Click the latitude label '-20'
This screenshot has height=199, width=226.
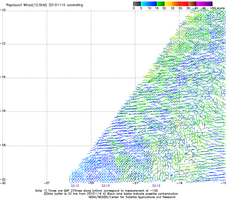(3, 179)
